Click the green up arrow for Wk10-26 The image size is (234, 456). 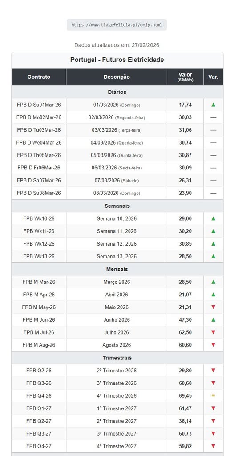(x=214, y=218)
